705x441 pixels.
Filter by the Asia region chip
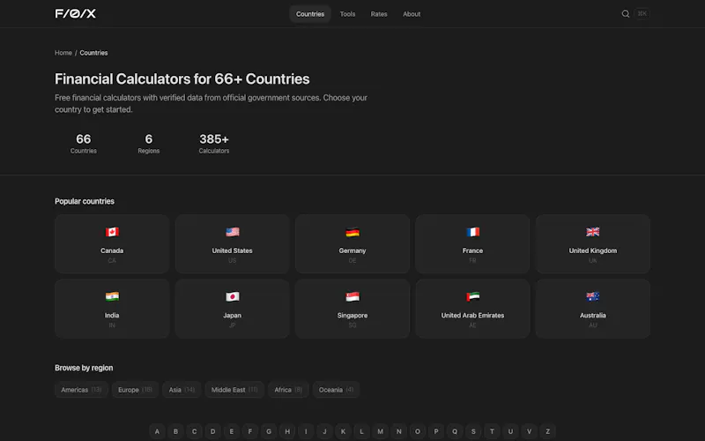tap(182, 390)
